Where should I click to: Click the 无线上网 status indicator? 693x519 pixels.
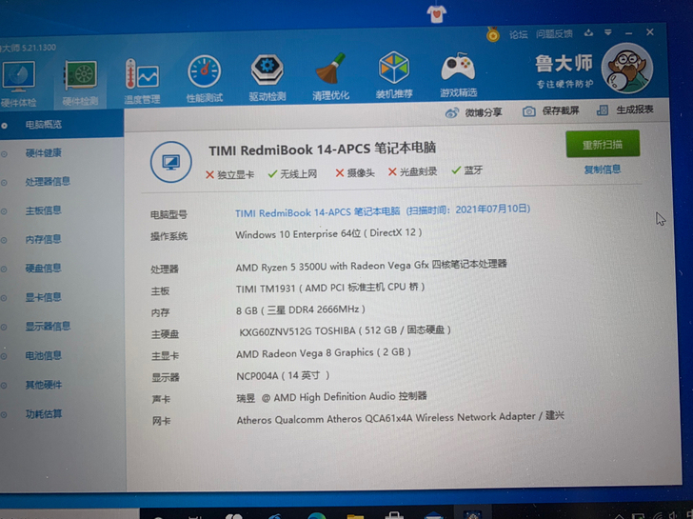(292, 173)
